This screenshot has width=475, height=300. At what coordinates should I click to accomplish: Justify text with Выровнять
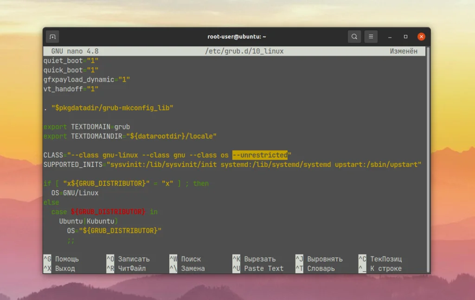[324, 259]
